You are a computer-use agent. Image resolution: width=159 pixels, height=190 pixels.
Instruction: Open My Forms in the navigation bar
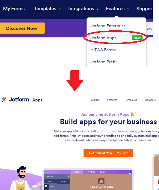click(x=14, y=9)
